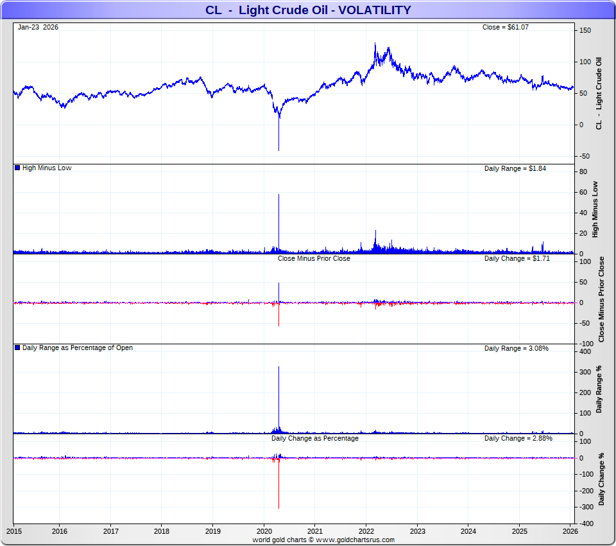The height and width of the screenshot is (546, 616).
Task: Click the Daily Change = $1.71 value
Action: tap(517, 258)
